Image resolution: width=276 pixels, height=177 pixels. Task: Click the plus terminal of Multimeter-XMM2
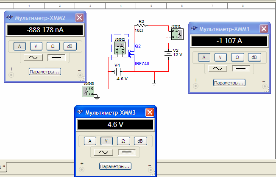11,75
